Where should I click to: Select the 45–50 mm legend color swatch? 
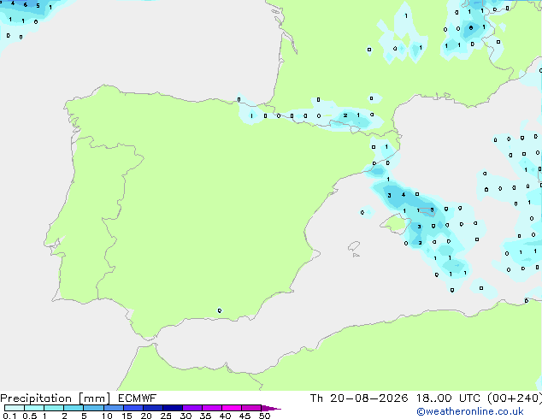(x=251, y=408)
